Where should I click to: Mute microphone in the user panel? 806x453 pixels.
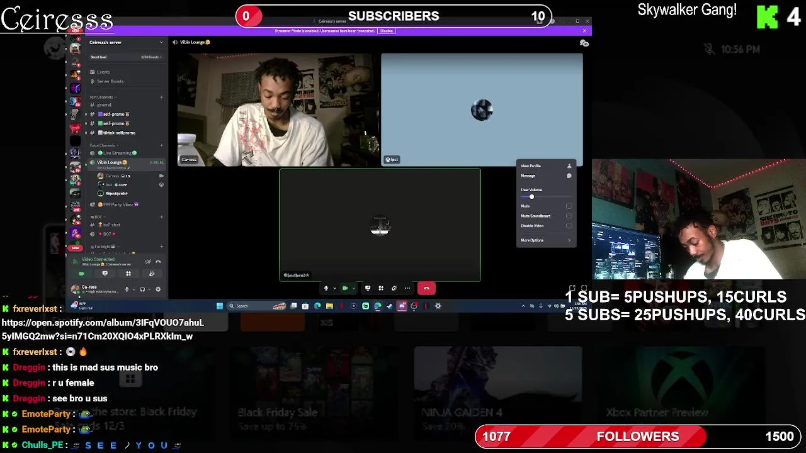click(127, 289)
